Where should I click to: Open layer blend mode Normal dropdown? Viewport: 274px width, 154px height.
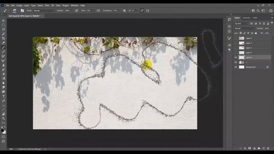point(244,28)
